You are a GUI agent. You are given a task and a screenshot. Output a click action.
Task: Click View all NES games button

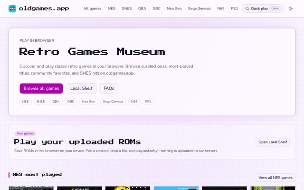tap(275, 178)
